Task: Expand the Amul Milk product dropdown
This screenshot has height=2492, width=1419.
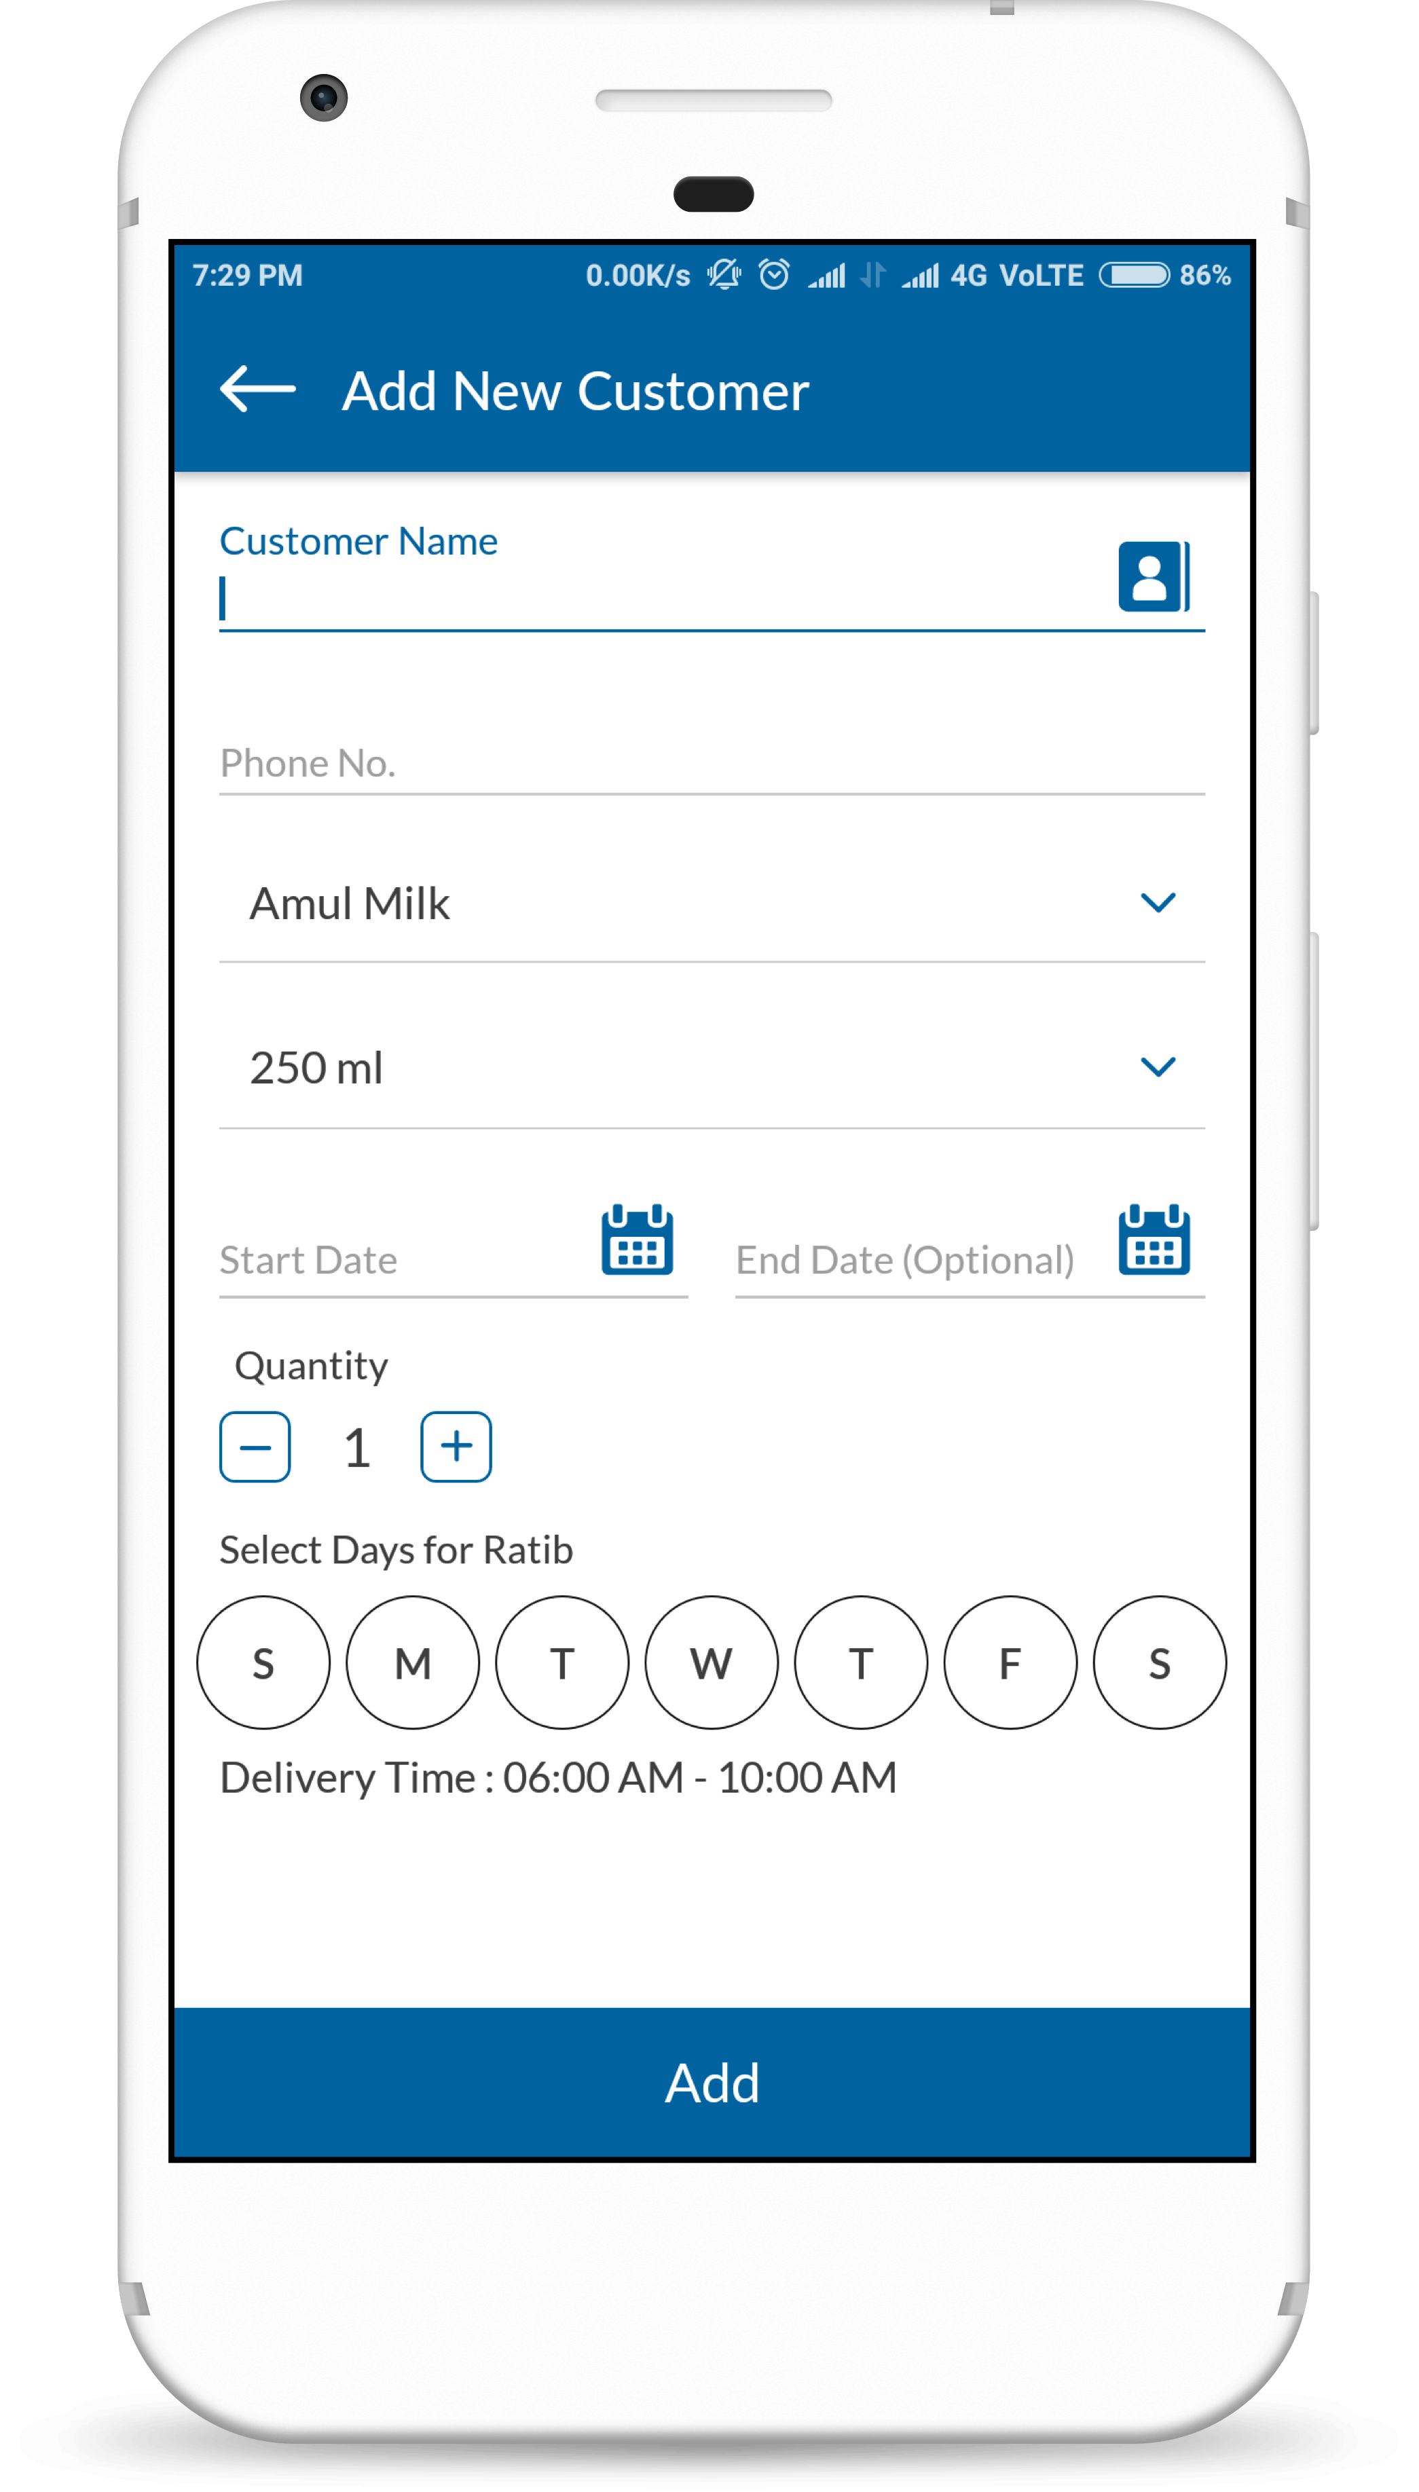Action: (1157, 902)
